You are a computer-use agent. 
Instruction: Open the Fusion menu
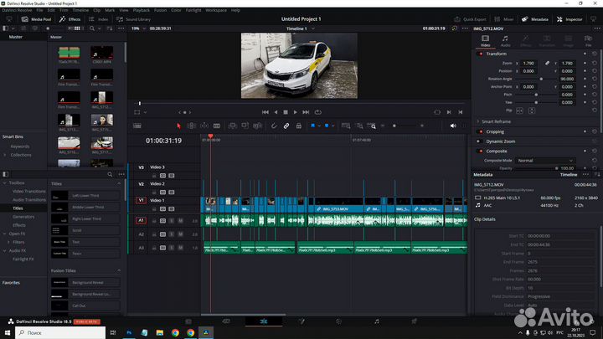pos(161,10)
